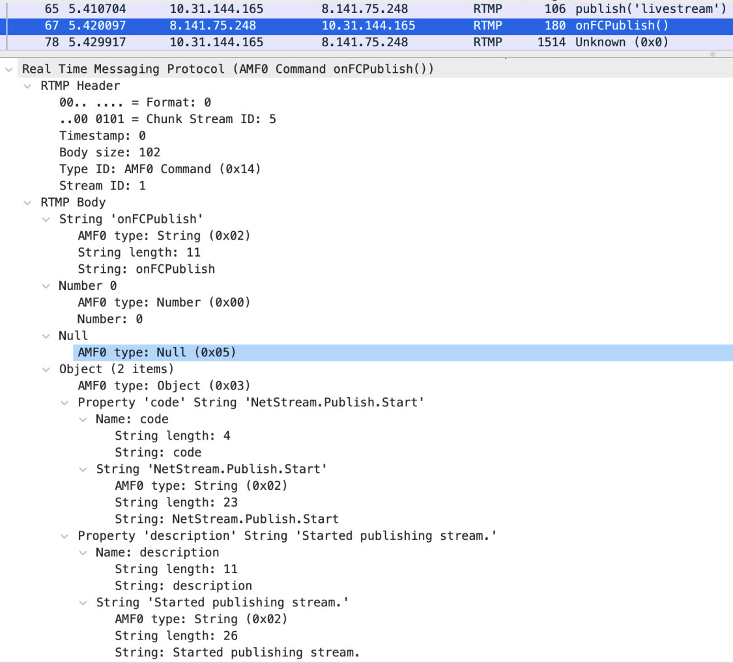Collapse the 'Name: code' node
The height and width of the screenshot is (663, 733).
click(x=83, y=419)
